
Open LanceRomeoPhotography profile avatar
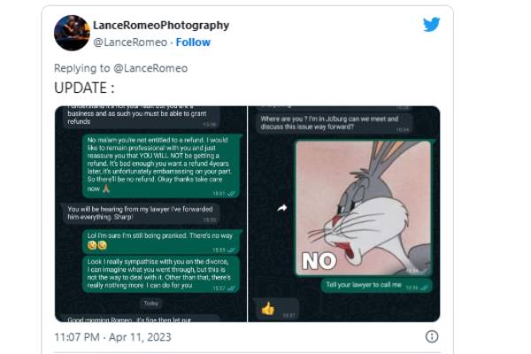pos(72,33)
